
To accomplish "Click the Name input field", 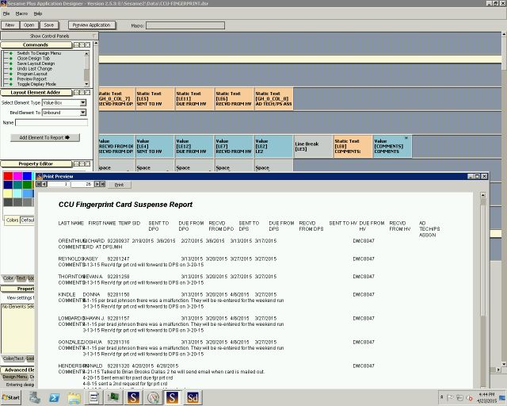I will coord(51,122).
